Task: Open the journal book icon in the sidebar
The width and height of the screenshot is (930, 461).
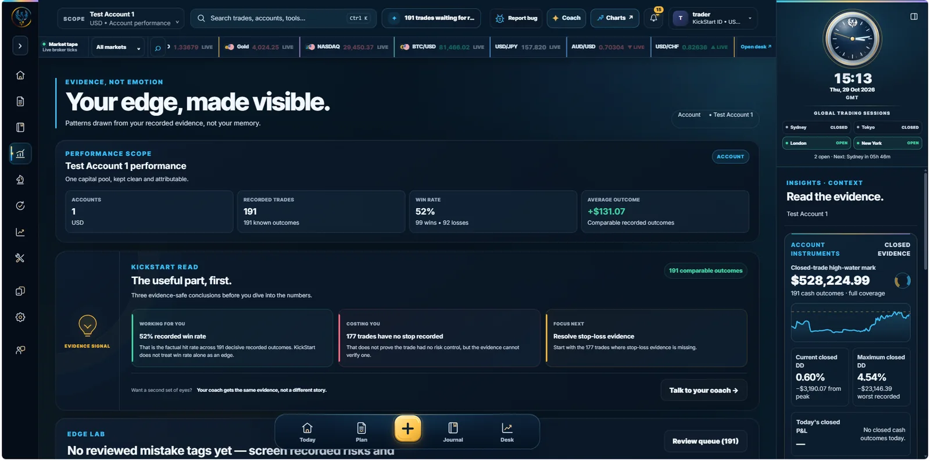Action: click(20, 127)
